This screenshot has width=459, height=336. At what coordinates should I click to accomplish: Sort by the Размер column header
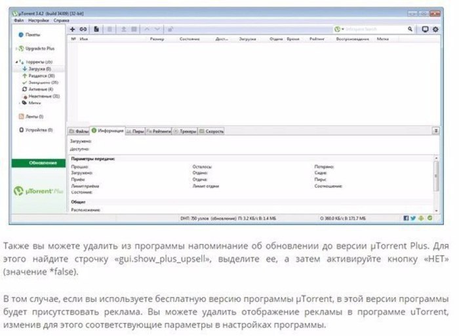[157, 39]
